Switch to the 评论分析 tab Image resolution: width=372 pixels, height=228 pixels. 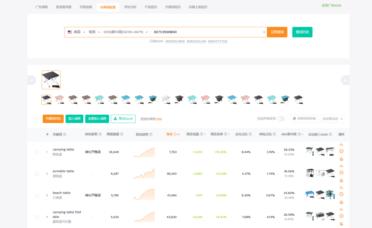(130, 7)
